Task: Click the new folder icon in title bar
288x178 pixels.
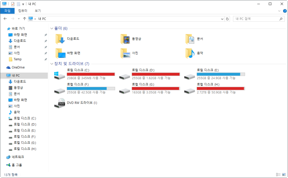Action: 18,4
